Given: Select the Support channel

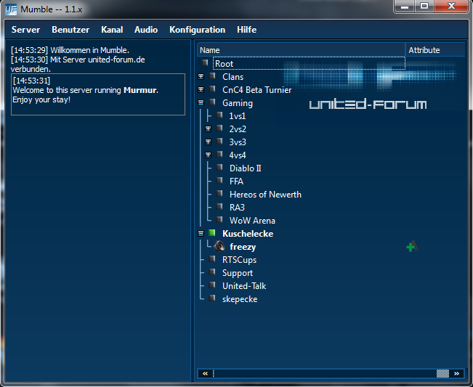Looking at the screenshot, I should click(238, 273).
